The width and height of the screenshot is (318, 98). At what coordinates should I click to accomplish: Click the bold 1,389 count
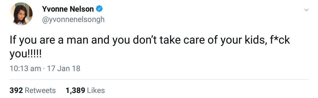point(75,91)
